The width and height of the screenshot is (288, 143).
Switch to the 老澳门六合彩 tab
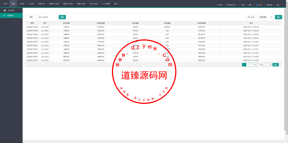(x=68, y=4)
